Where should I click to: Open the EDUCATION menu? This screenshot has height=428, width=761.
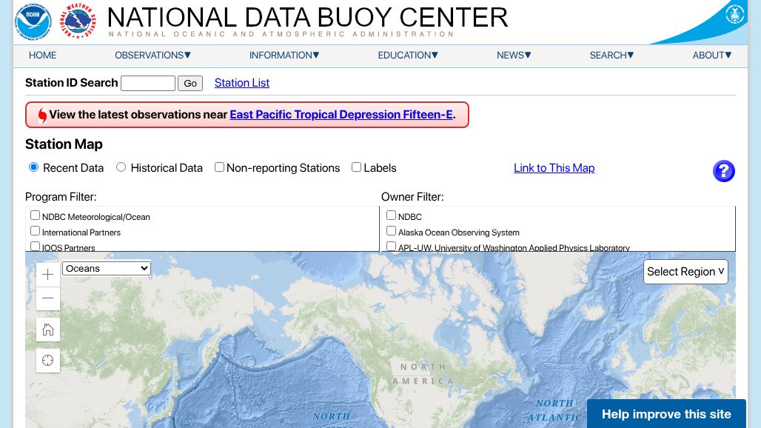408,56
